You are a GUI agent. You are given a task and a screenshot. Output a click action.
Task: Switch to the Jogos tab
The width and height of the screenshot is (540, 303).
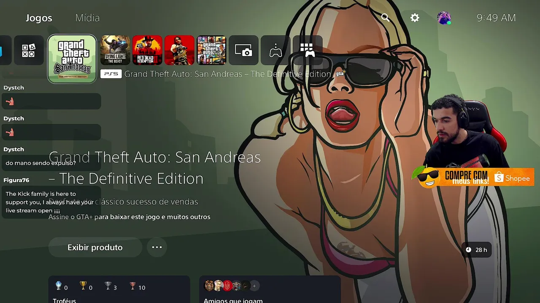tap(39, 18)
